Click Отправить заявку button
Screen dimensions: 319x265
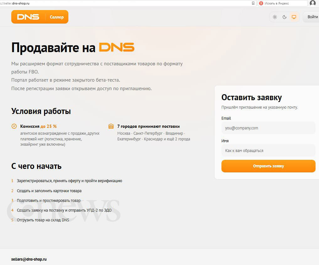268,166
